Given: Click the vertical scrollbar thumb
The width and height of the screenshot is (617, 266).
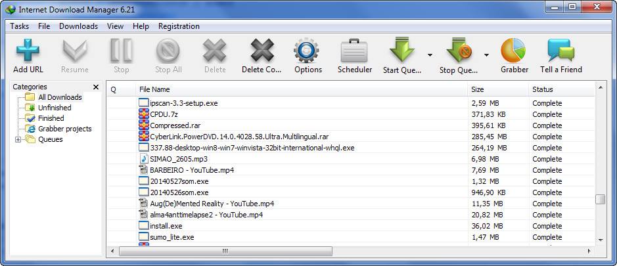Looking at the screenshot, I should coord(601,199).
